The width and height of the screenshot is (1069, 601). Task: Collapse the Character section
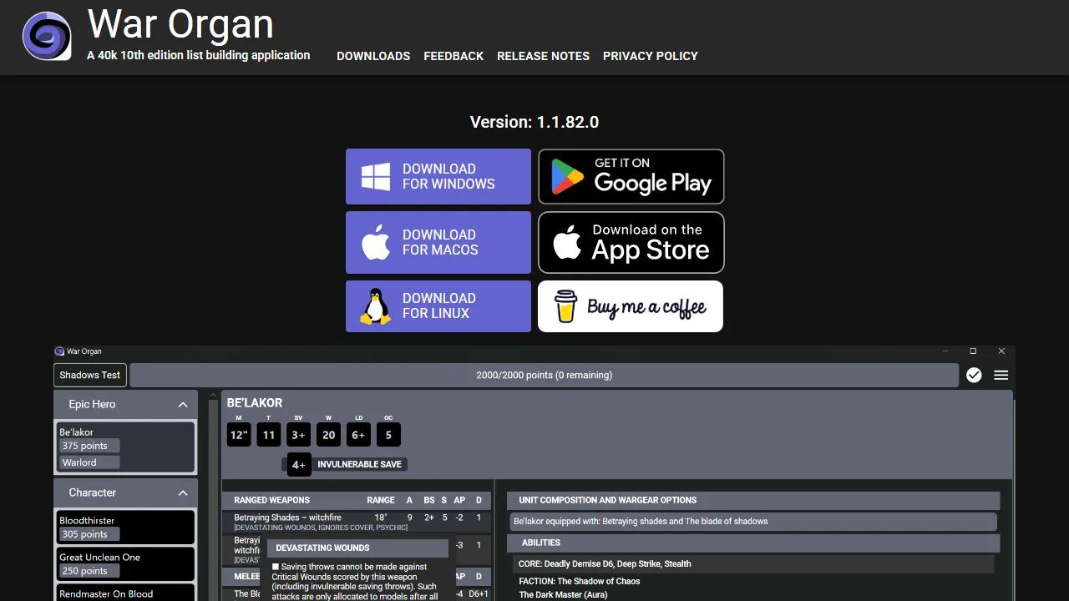(x=183, y=492)
